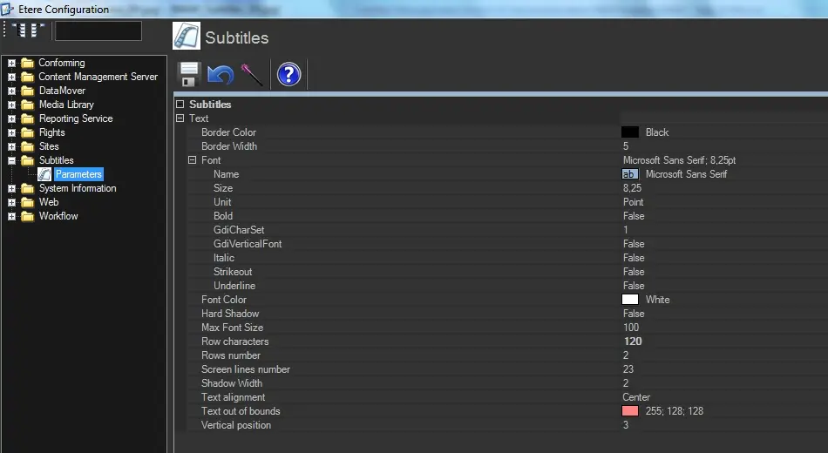Open Help with the question mark icon
Viewport: 828px width, 453px height.
pos(288,75)
